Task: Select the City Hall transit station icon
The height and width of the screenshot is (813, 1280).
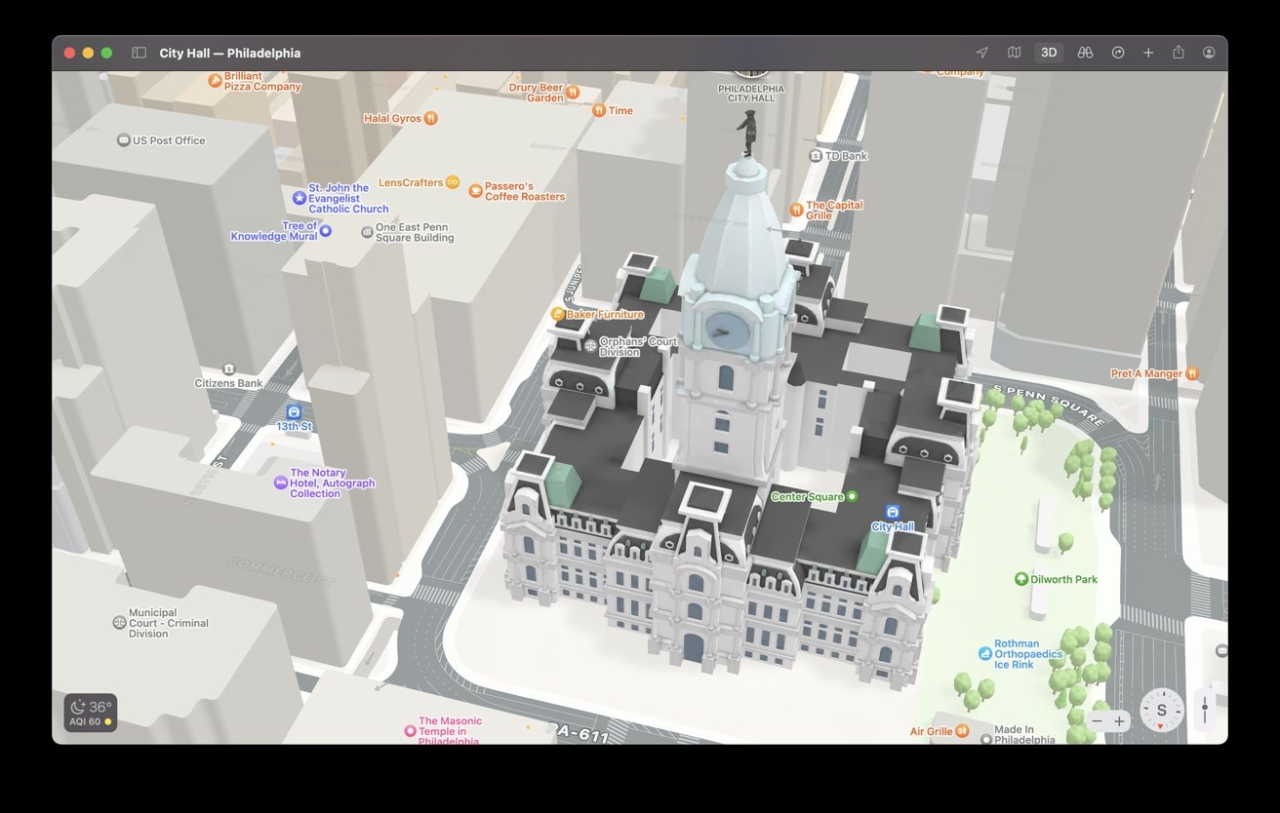Action: [892, 512]
